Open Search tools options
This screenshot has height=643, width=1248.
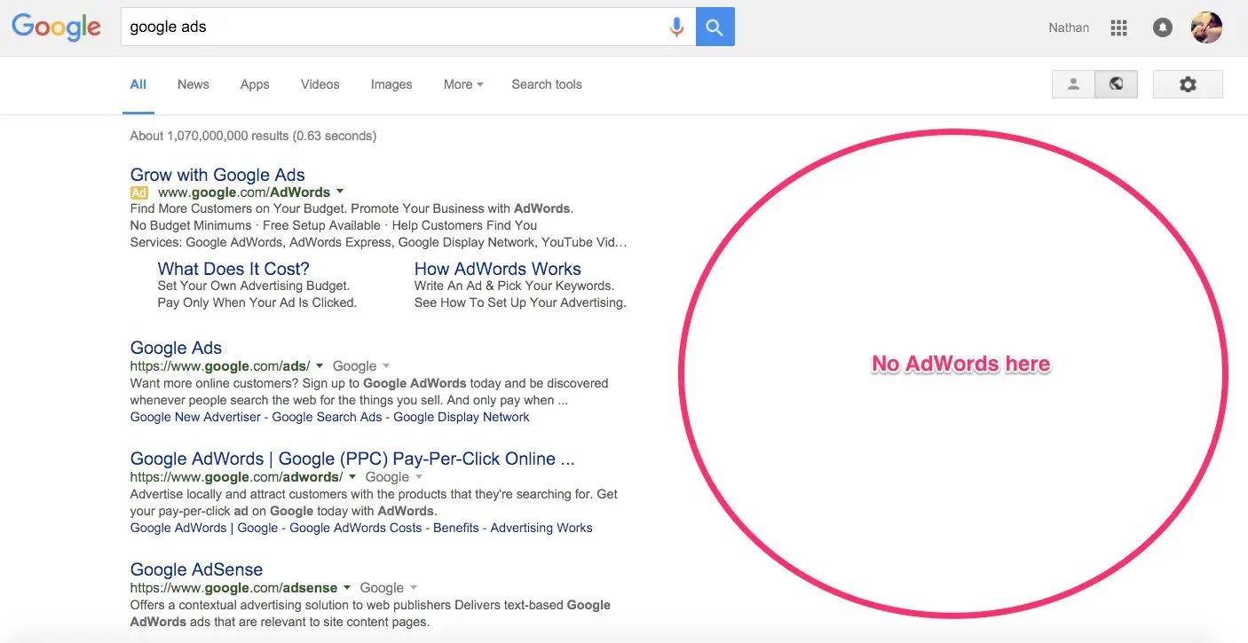(x=547, y=84)
